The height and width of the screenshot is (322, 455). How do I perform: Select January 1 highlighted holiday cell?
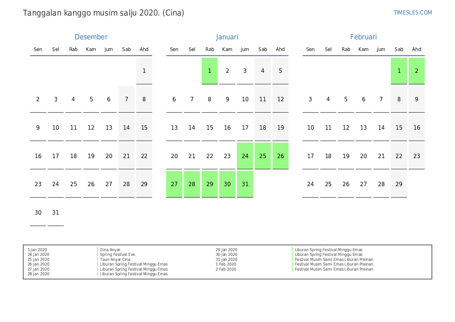tap(209, 71)
